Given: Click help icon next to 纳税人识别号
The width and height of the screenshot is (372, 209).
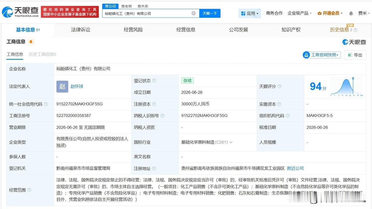Looking at the screenshot, I should (162, 116).
